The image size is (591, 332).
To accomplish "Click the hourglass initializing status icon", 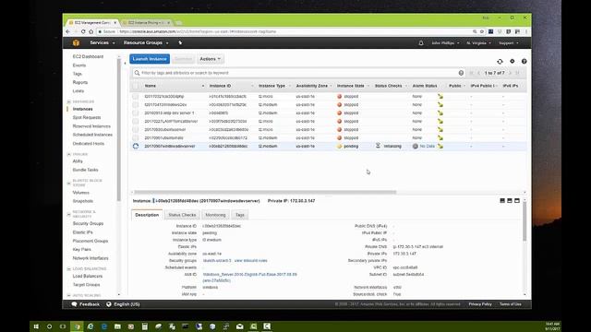I will click(x=378, y=146).
